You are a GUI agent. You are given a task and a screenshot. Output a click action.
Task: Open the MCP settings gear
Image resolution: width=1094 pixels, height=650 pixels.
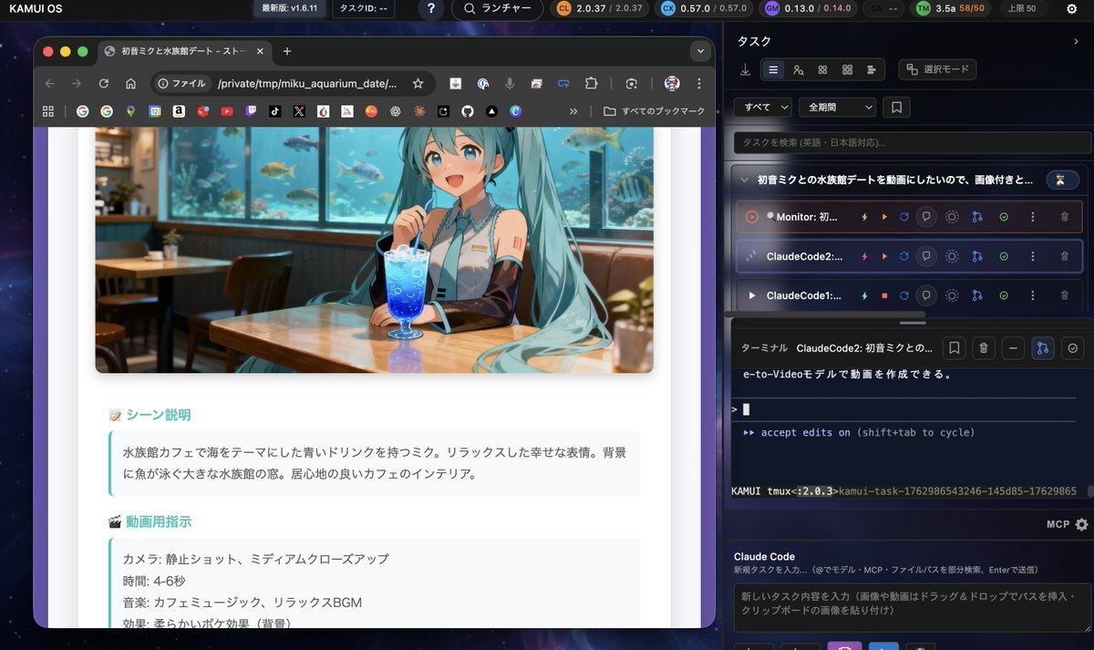pos(1081,524)
